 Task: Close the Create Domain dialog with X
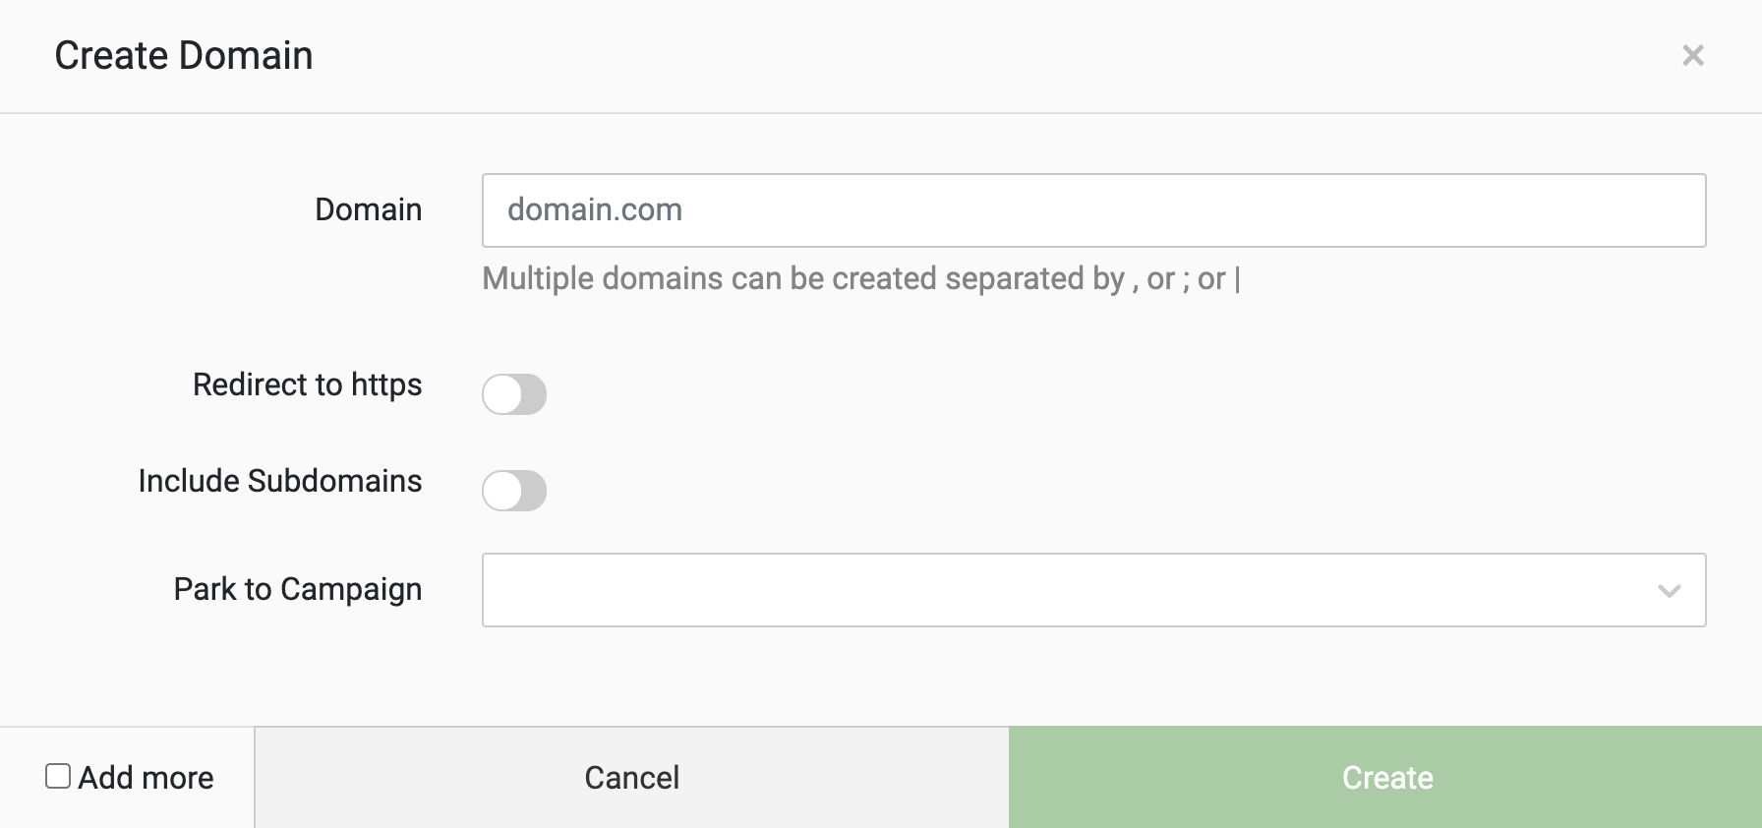(x=1692, y=55)
